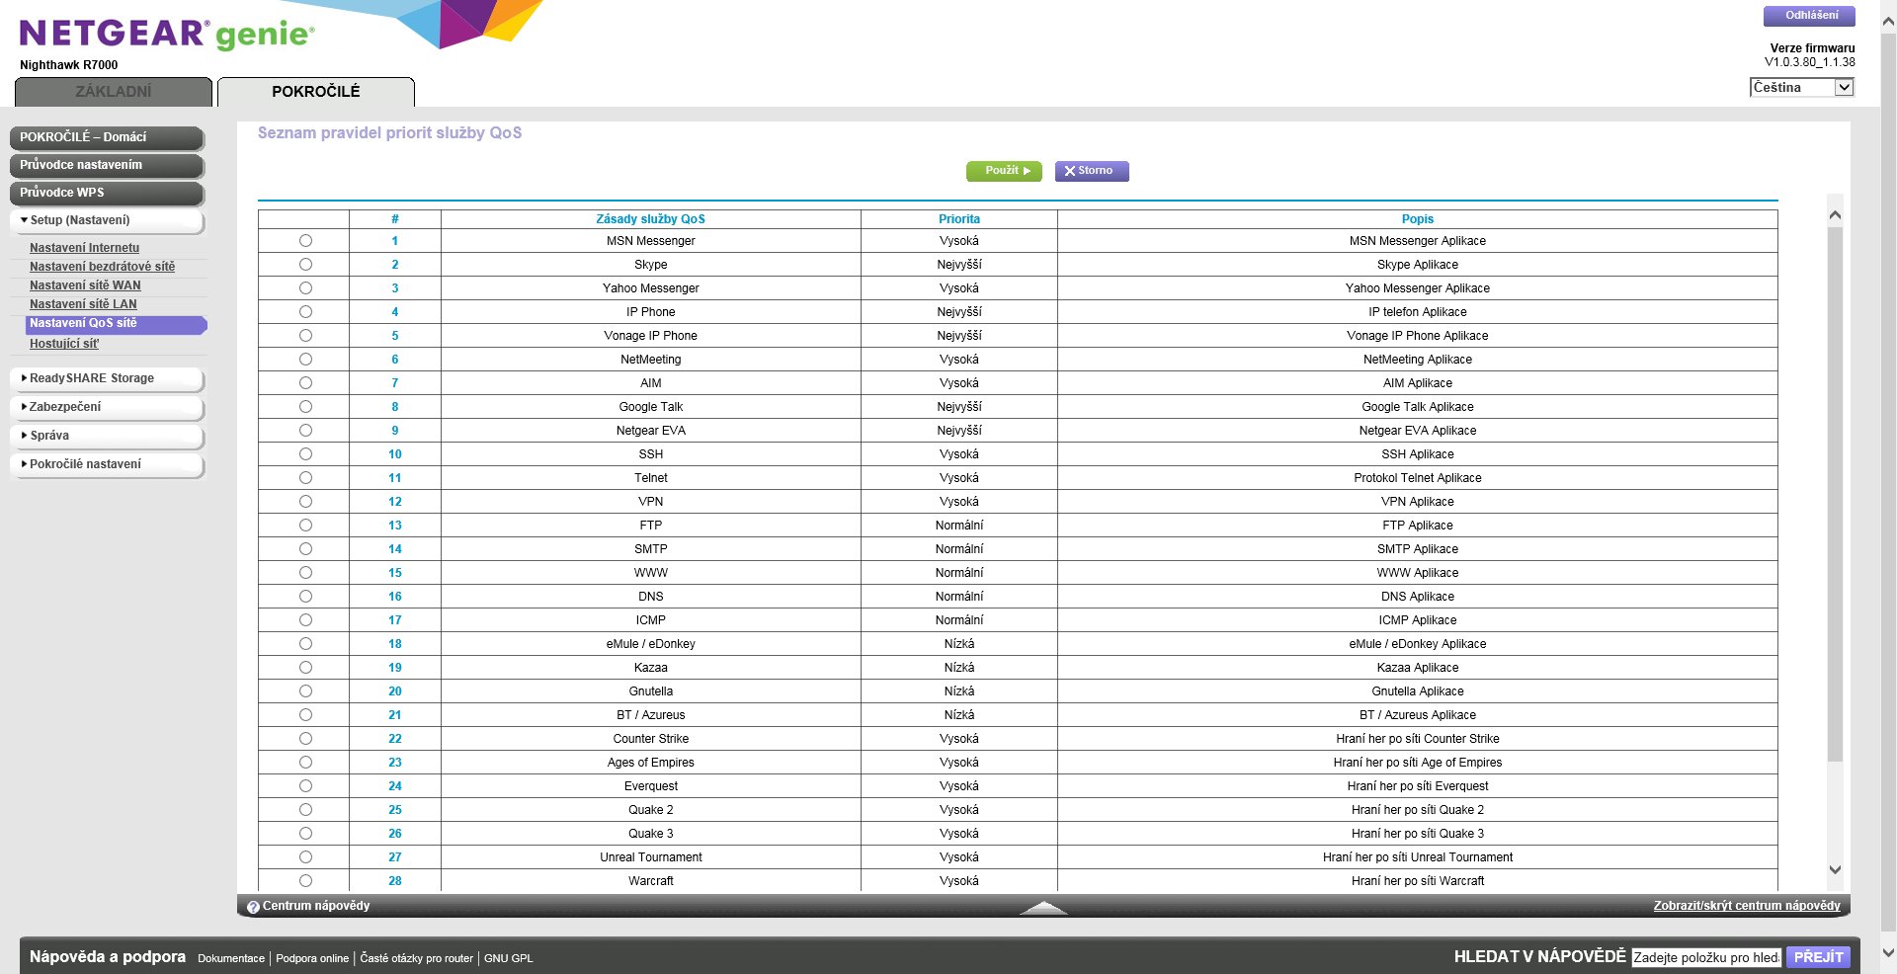The width and height of the screenshot is (1897, 974).
Task: Select the VPN rule radio button
Action: (305, 502)
